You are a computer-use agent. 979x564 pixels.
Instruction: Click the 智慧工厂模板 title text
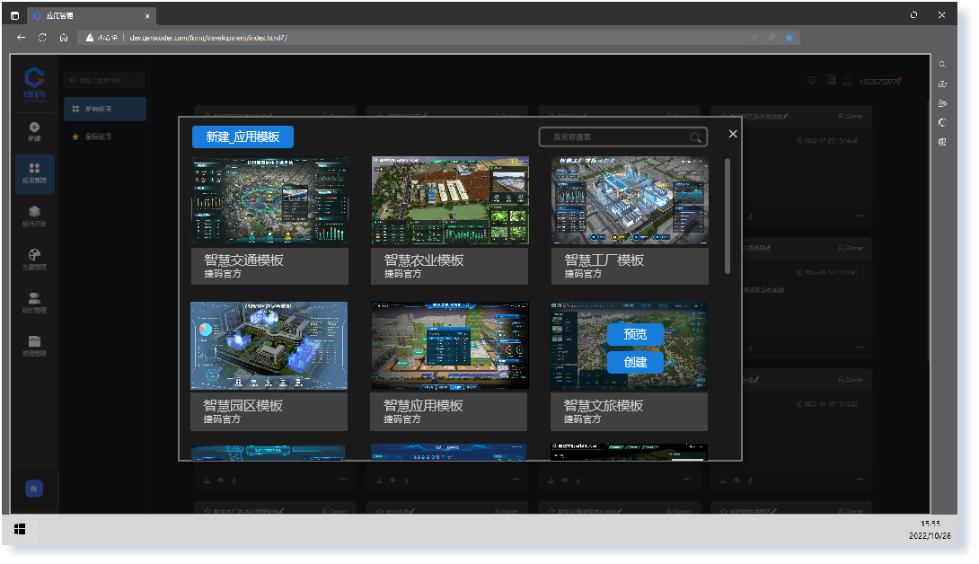604,260
